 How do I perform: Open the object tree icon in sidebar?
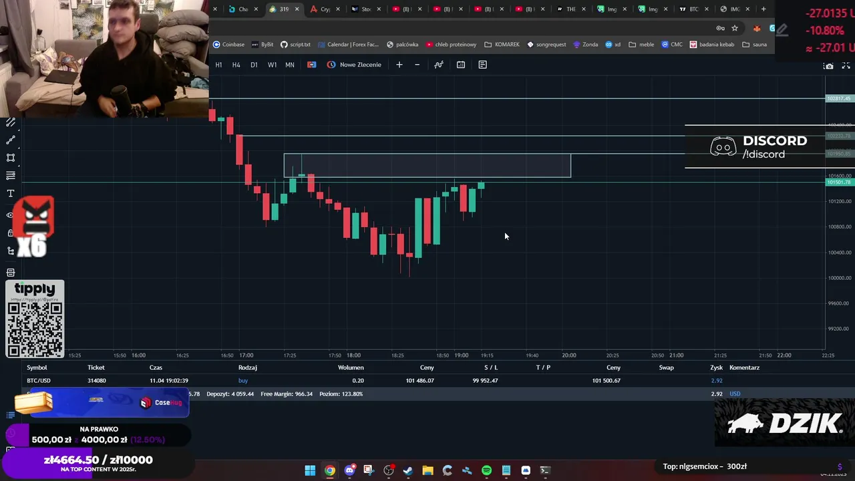click(11, 251)
